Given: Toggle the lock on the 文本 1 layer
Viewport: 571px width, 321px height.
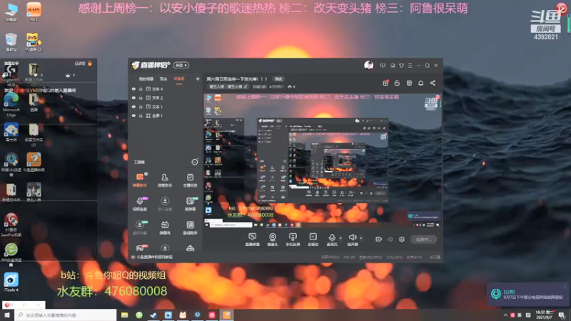Looking at the screenshot, I should click(141, 106).
